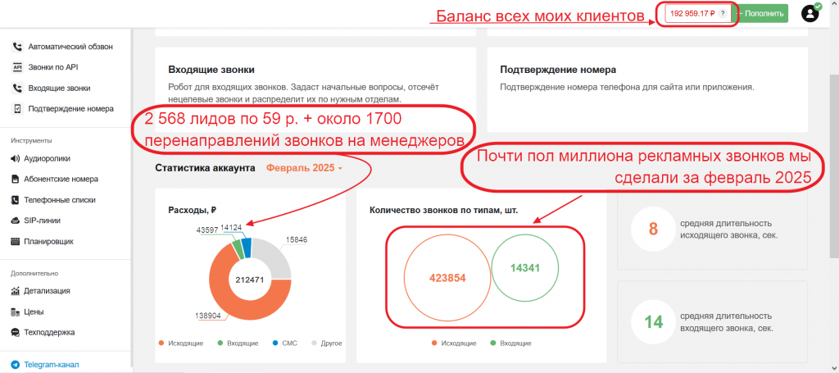Click the API icon beside Звонки по API
The image size is (839, 373).
click(x=16, y=67)
